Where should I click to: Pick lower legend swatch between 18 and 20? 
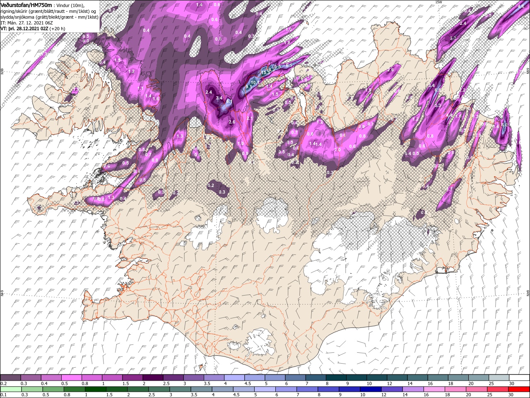[455, 389]
